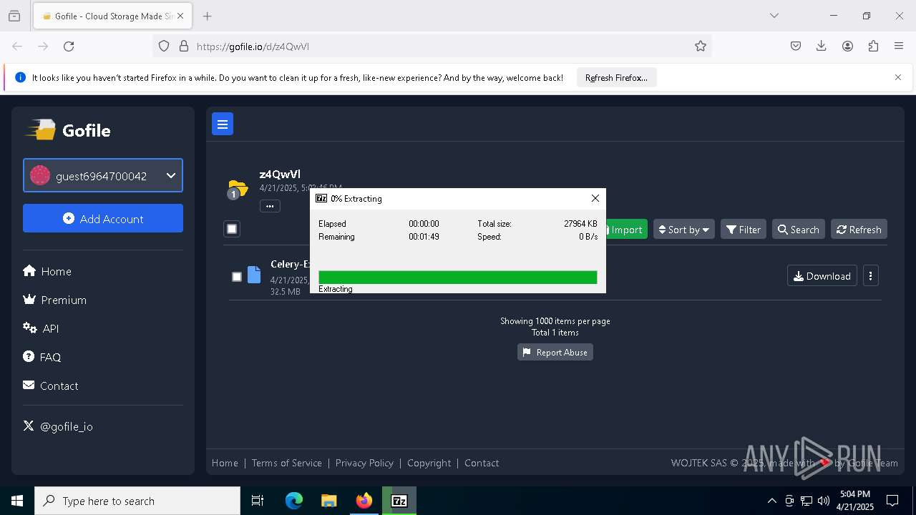Click the Celery file document icon
The height and width of the screenshot is (515, 916).
254,275
